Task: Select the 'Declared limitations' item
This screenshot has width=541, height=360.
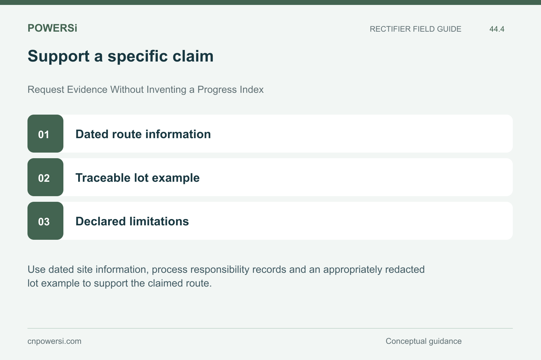Action: [270, 221]
